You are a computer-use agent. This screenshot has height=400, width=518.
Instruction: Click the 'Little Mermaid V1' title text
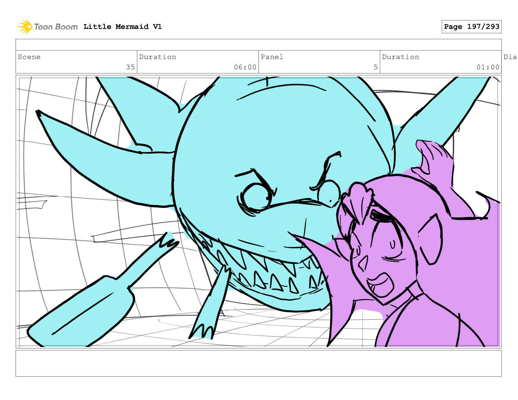[122, 27]
